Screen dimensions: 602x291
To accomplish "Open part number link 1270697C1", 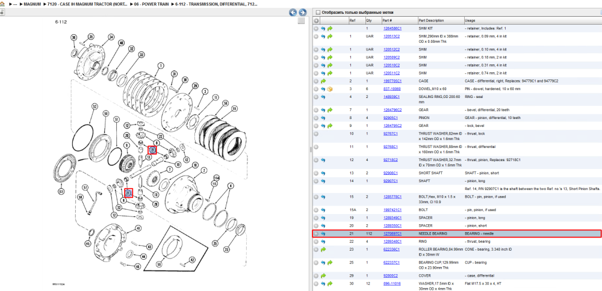I will 393,233.
